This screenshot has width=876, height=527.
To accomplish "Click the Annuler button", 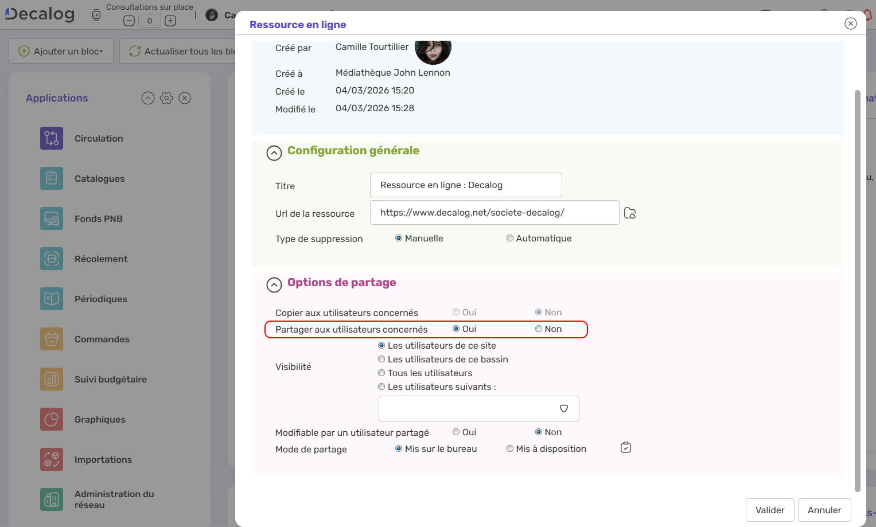I will click(824, 510).
